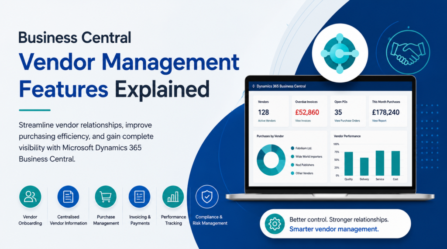The image size is (447, 249).
Task: Click the Smarter vendor management text
Action: tap(334, 229)
